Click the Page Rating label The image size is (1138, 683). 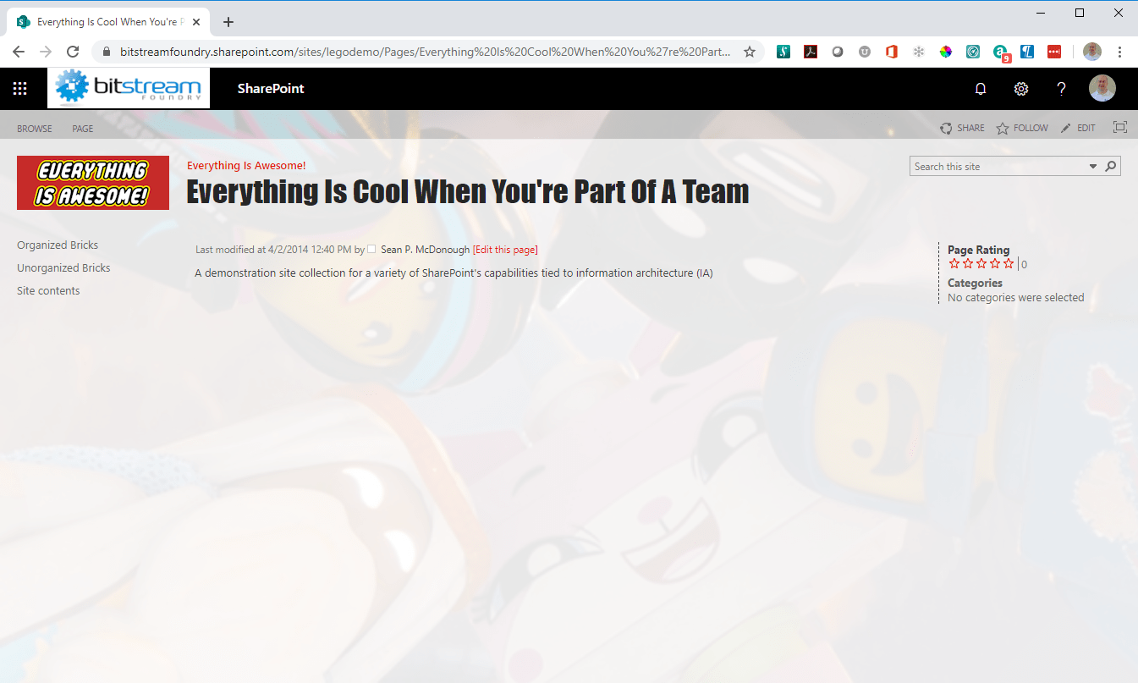(979, 250)
